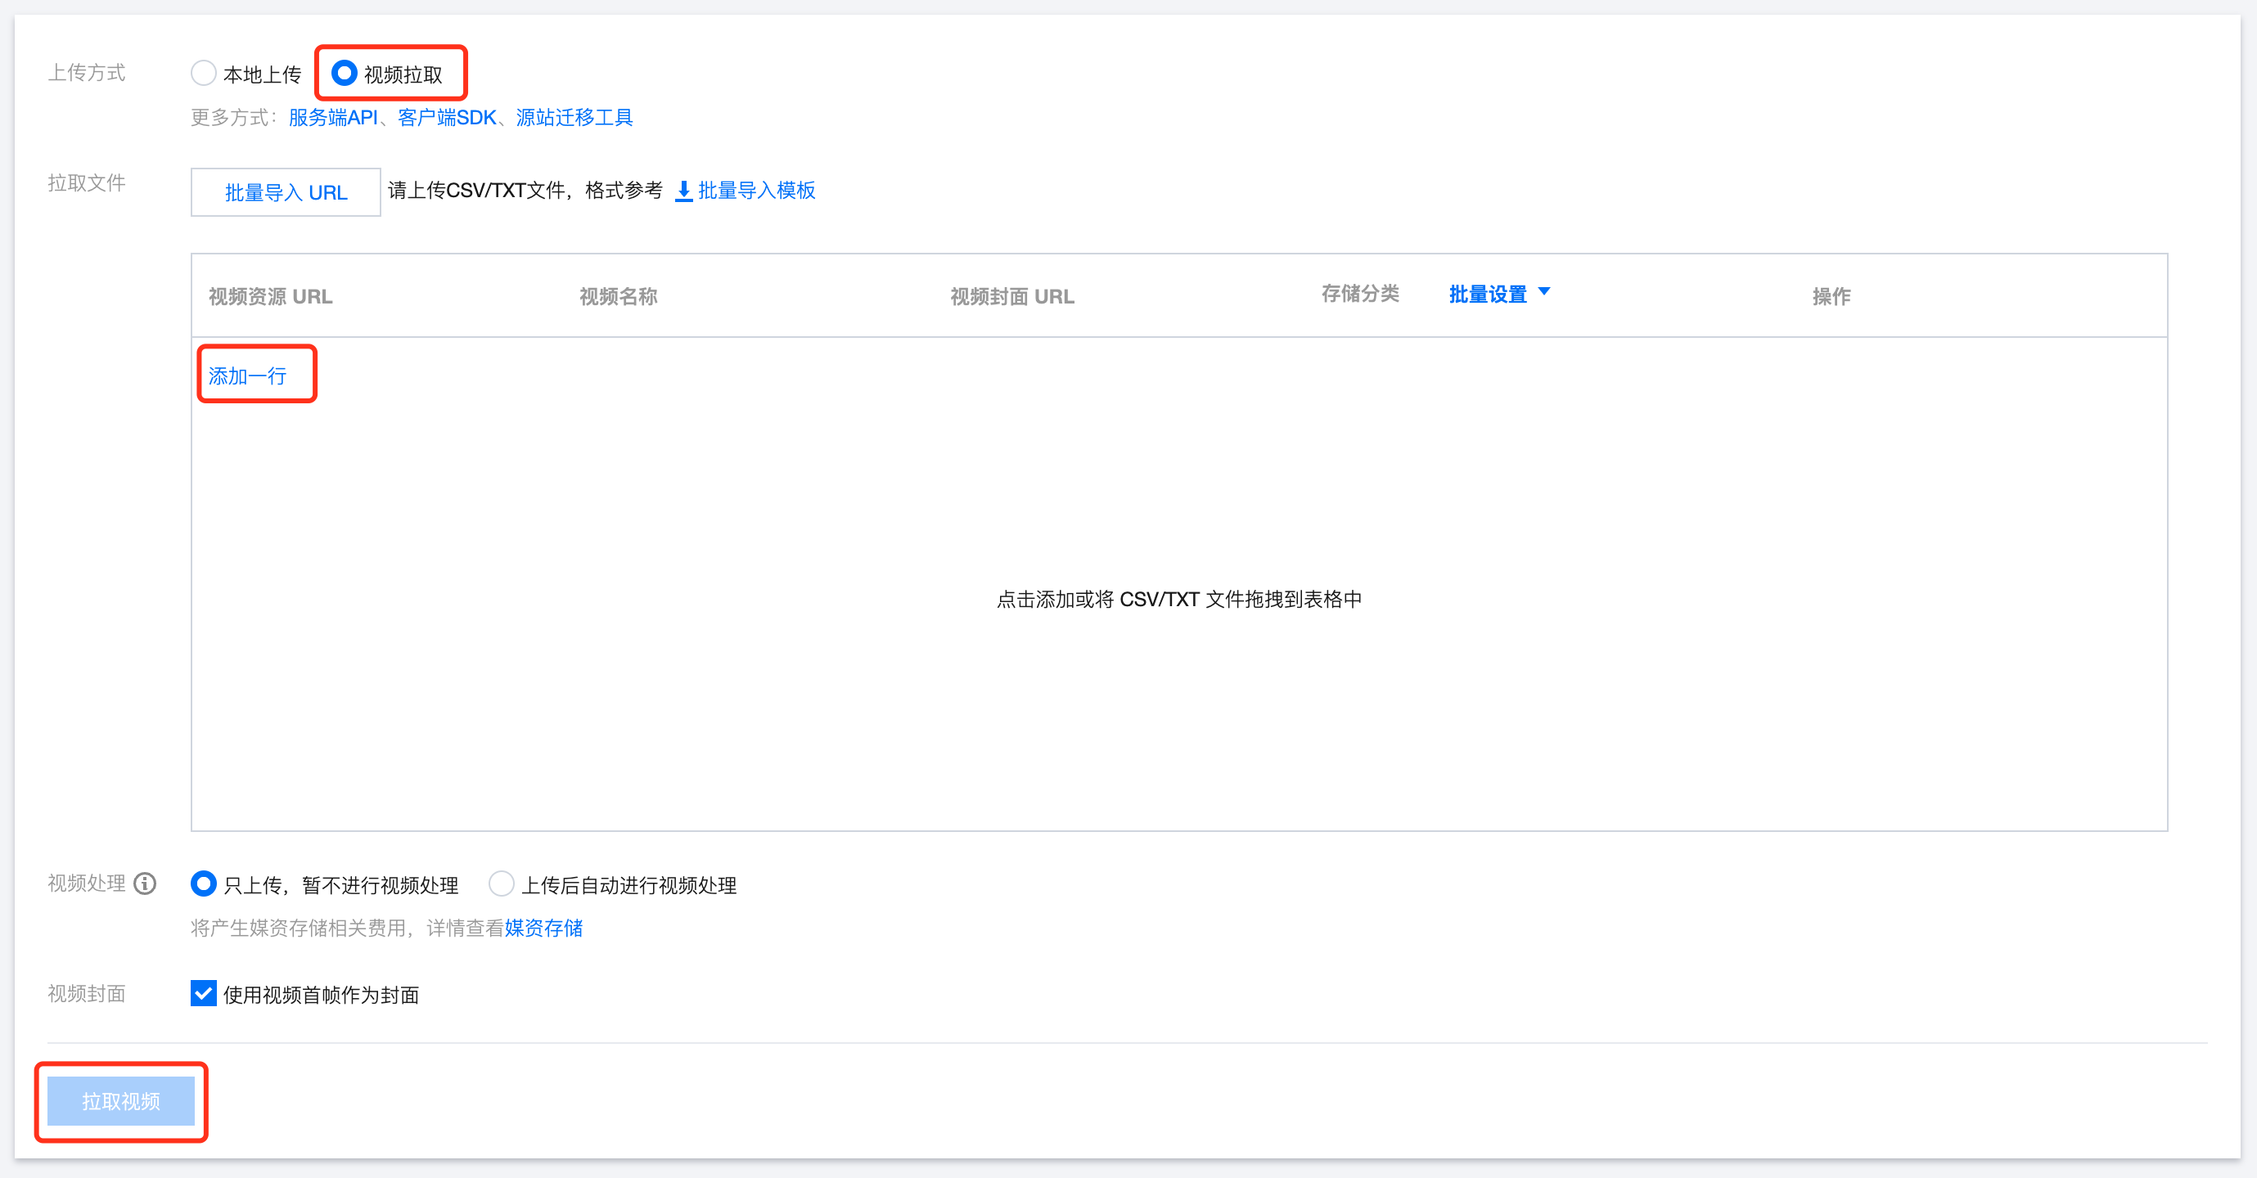
Task: Uncheck 使用视频首帧作为封面 checkbox
Action: point(203,993)
